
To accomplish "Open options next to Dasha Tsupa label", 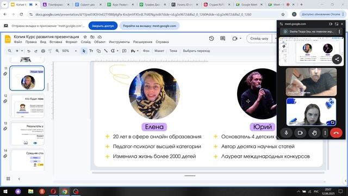I will click(x=339, y=32).
